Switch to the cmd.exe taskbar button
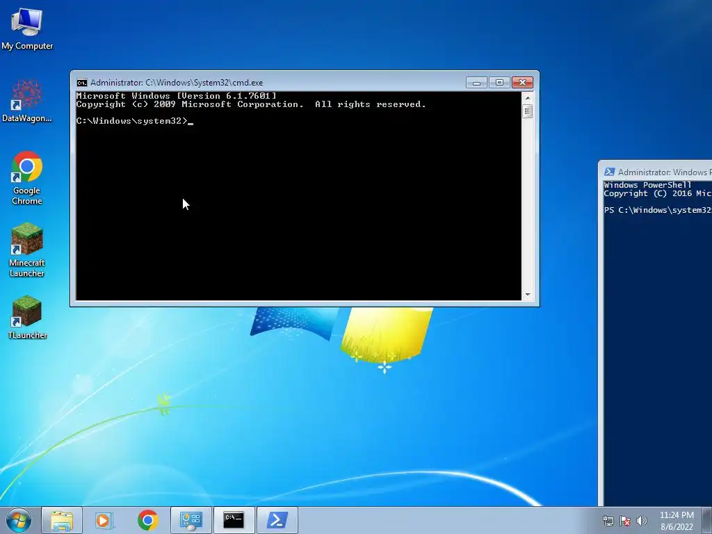The width and height of the screenshot is (712, 534). click(234, 520)
